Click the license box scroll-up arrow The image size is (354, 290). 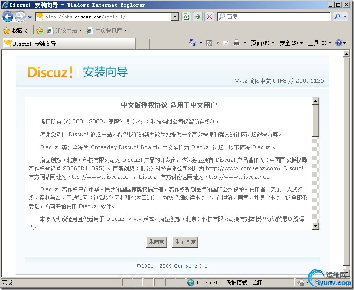click(316, 101)
